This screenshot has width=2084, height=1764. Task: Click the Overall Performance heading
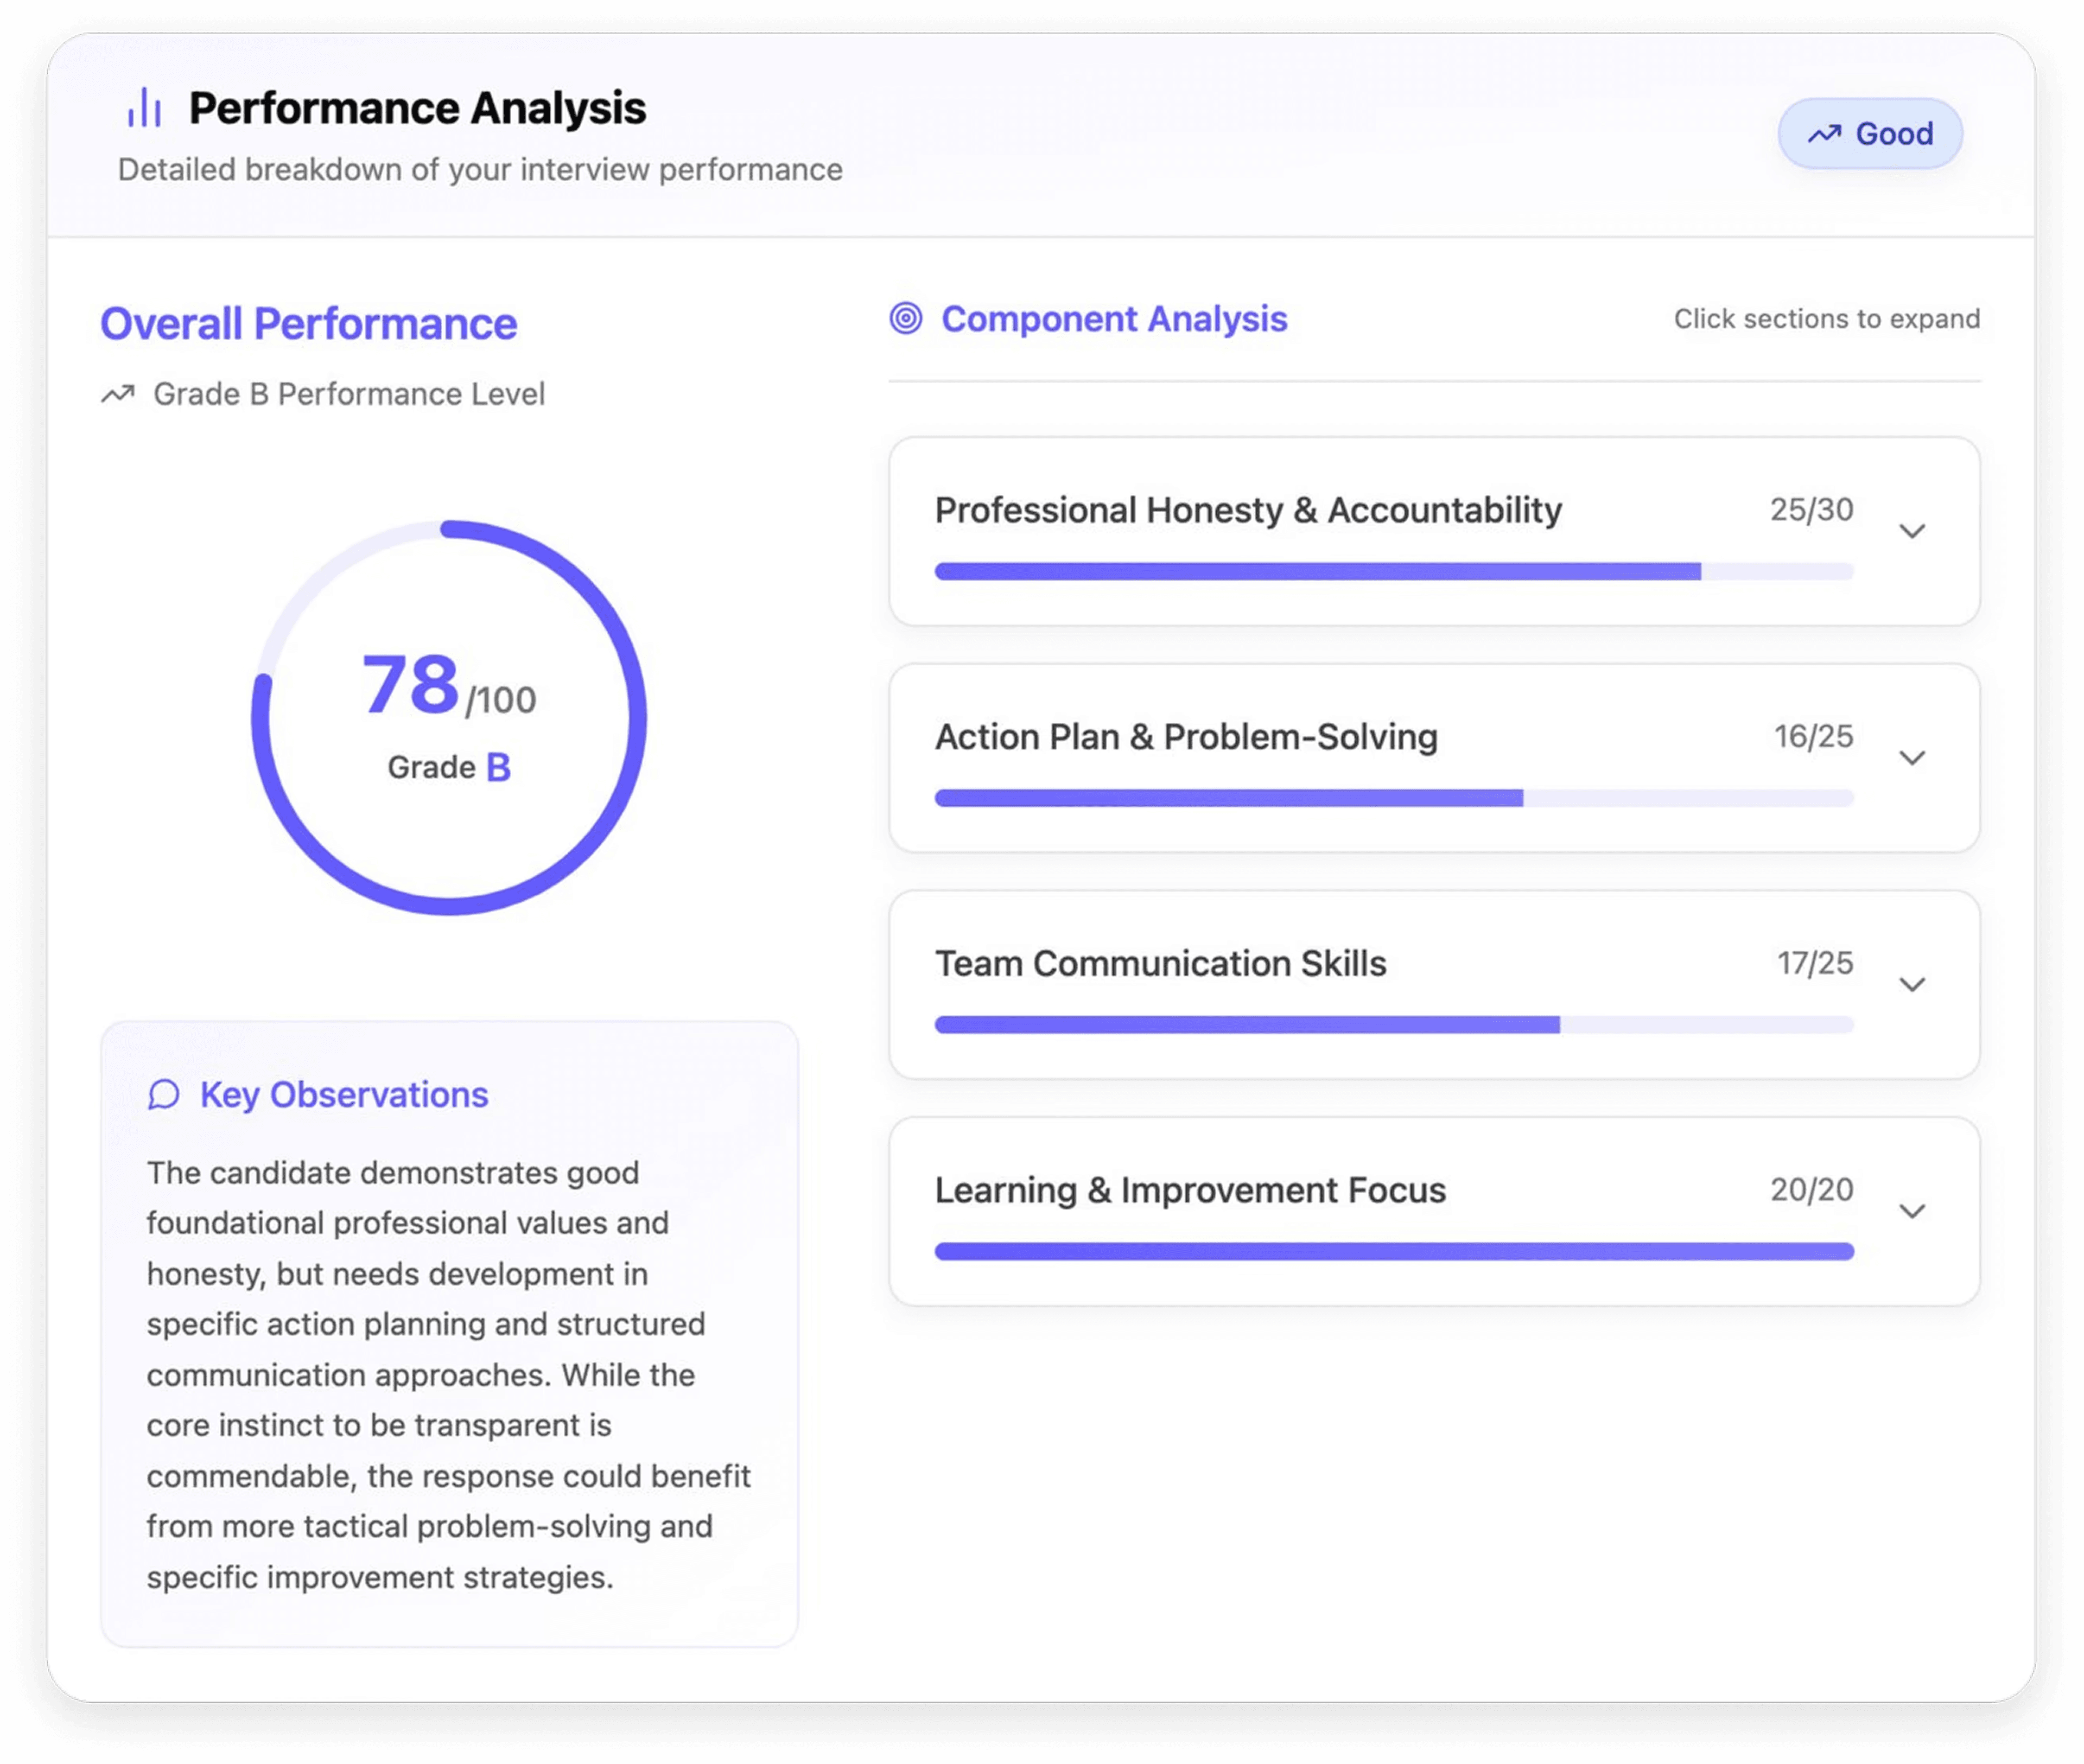click(x=308, y=324)
